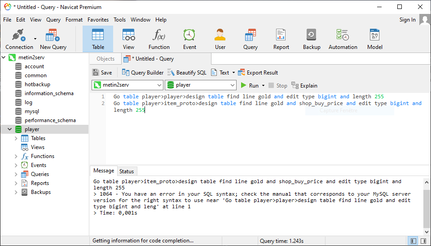Open the Event toolbar icon
This screenshot has width=431, height=246.
tap(189, 39)
